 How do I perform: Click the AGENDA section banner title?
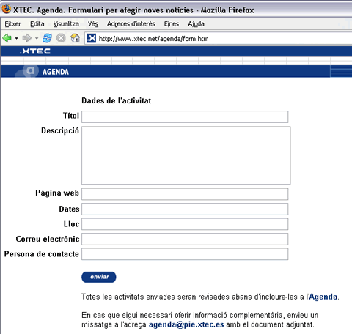coord(56,72)
